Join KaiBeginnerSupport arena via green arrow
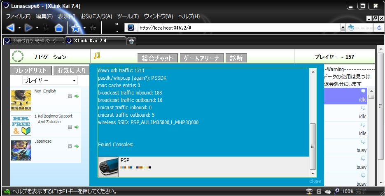This screenshot has height=196, width=385. point(77,127)
